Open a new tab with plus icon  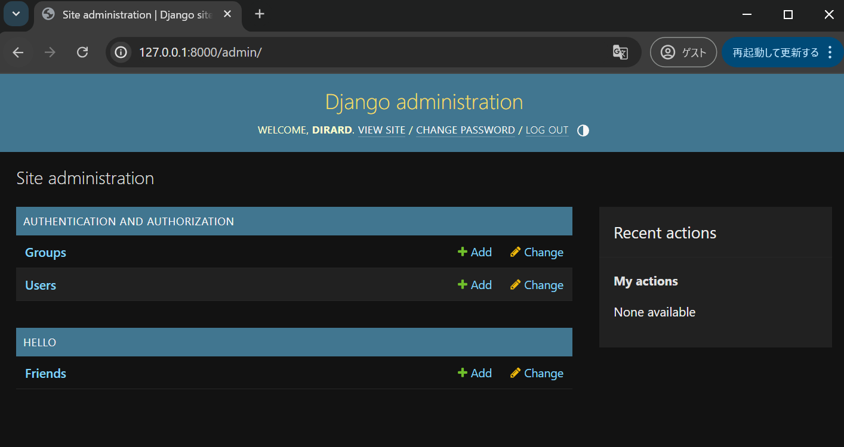click(260, 14)
